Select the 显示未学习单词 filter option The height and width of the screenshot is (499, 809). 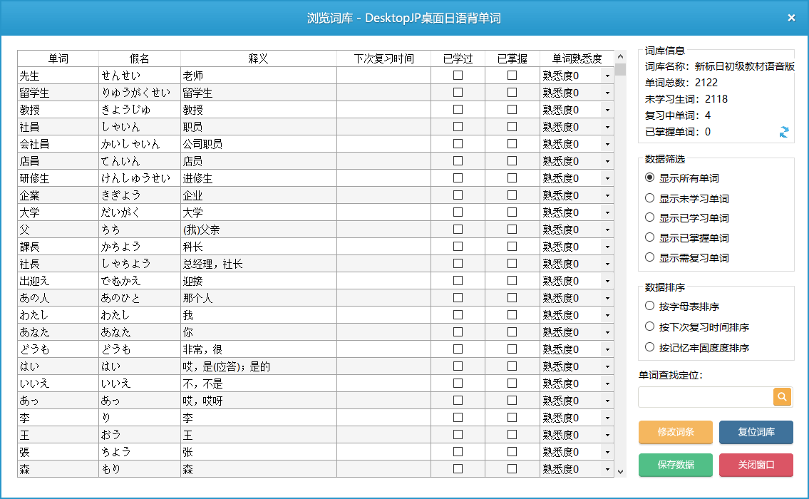click(x=649, y=198)
